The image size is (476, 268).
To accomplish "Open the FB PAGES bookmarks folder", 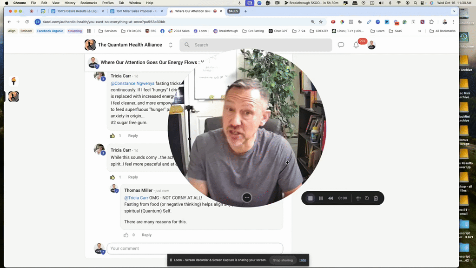I will coord(131,31).
